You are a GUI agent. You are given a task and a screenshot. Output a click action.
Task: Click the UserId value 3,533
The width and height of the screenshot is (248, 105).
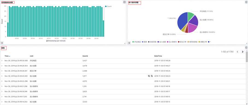[85, 102]
